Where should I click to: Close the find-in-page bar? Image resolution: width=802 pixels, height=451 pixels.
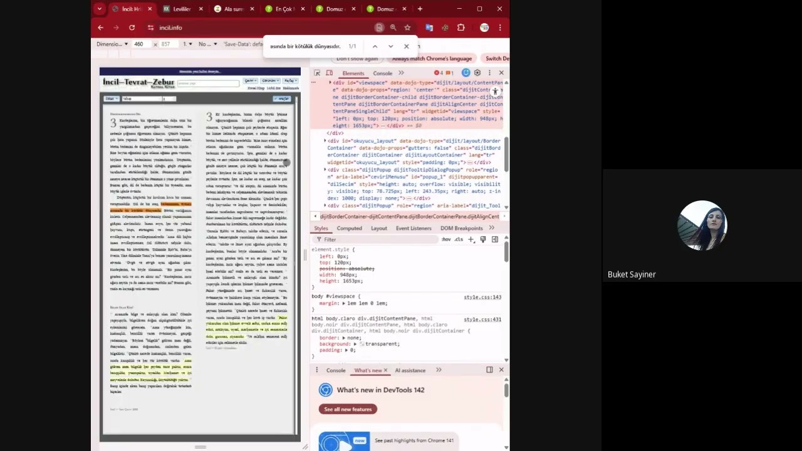point(406,46)
